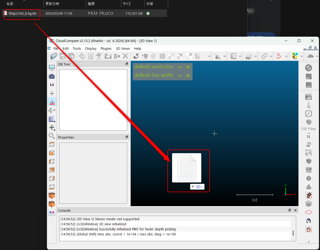Click the EDL shader icon
The width and height of the screenshot is (320, 250).
309,77
